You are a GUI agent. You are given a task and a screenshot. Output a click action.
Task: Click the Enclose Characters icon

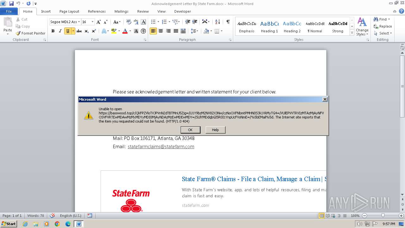click(x=143, y=31)
